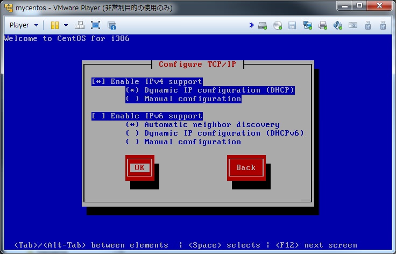Select Automatic neighbor discovery option

point(203,124)
